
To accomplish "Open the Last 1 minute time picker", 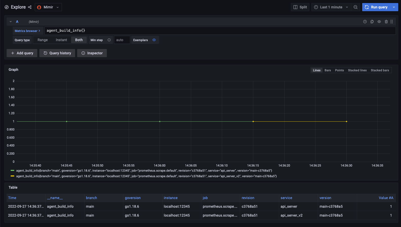I will pyautogui.click(x=331, y=7).
